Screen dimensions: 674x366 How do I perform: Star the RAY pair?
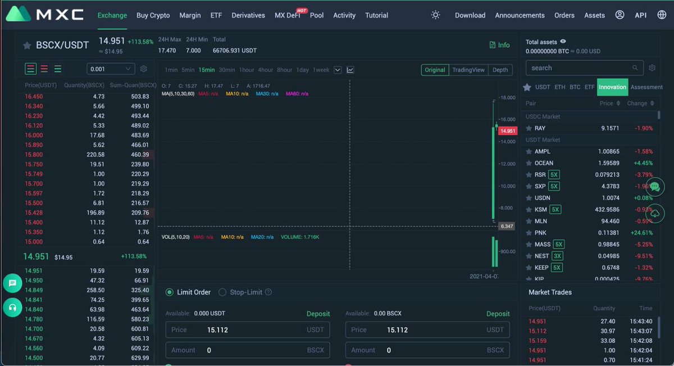pos(529,128)
